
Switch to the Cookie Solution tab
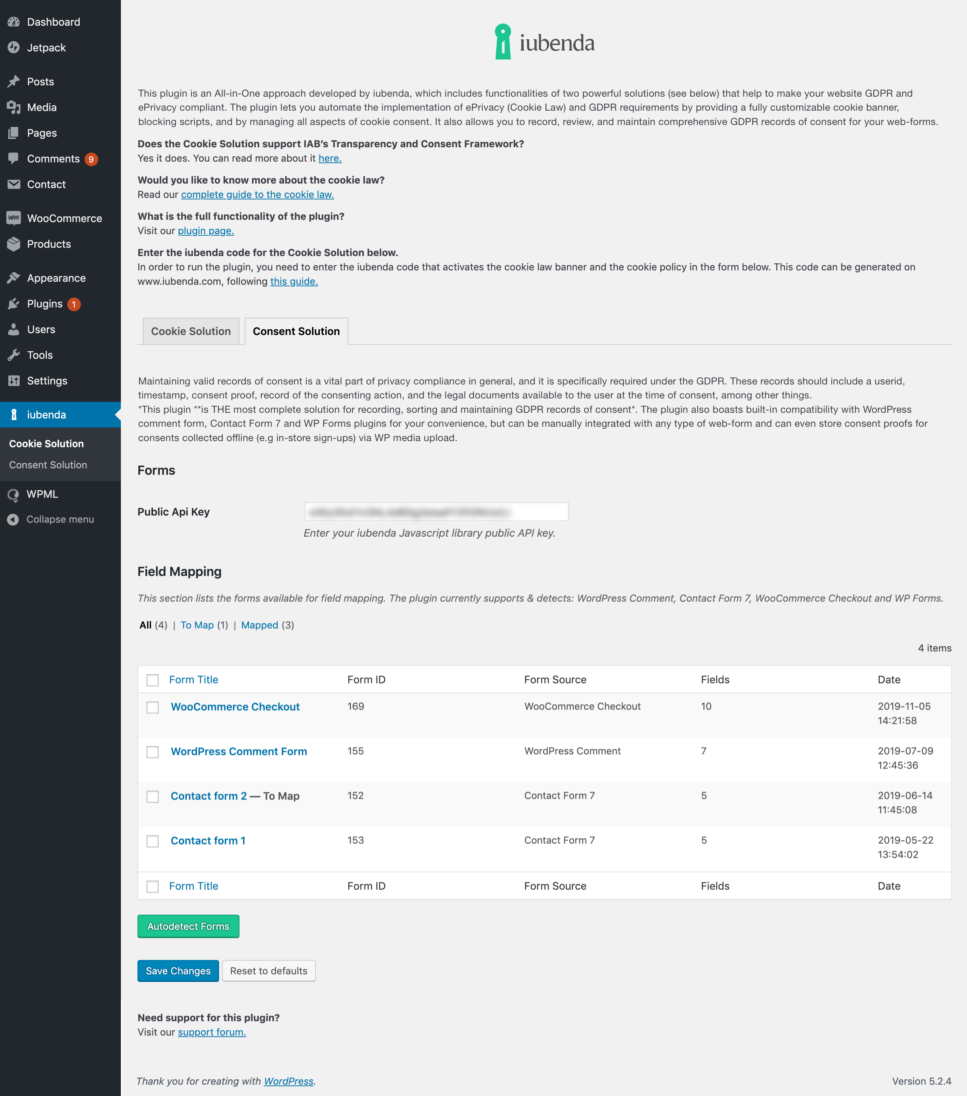click(190, 331)
